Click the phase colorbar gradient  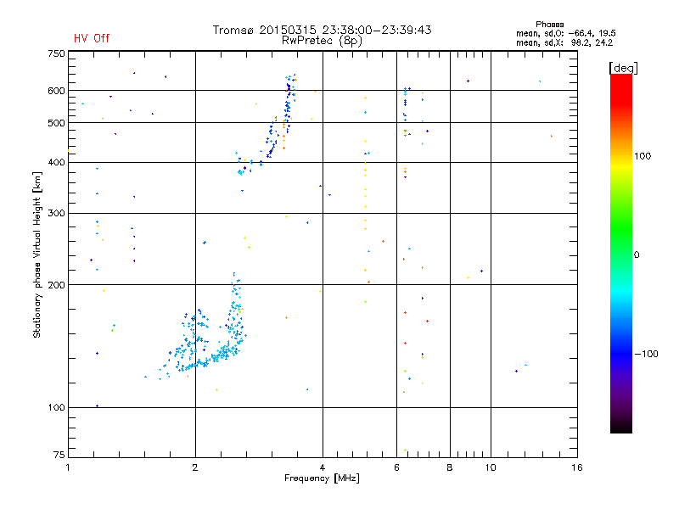621,254
